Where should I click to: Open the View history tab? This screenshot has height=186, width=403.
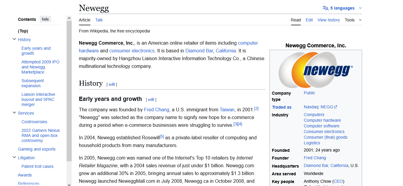329,20
